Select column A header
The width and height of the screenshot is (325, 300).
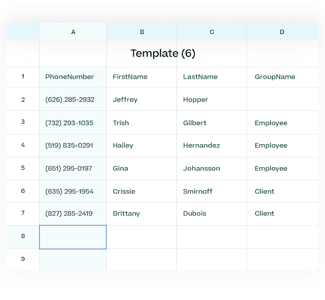pos(73,32)
